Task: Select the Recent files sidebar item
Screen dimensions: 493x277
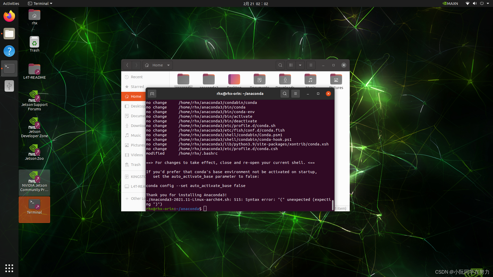Action: [x=137, y=77]
